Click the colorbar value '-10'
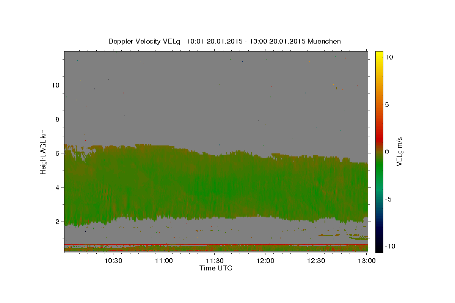The image size is (455, 303). pos(390,246)
